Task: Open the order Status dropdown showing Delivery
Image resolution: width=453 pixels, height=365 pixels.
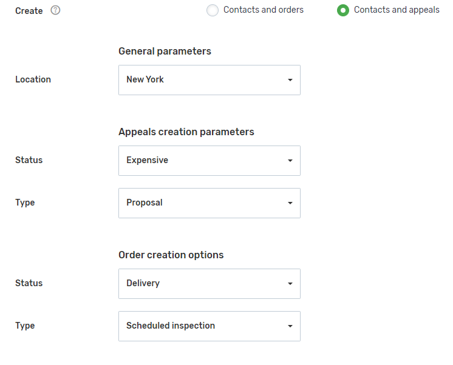Action: coord(200,284)
